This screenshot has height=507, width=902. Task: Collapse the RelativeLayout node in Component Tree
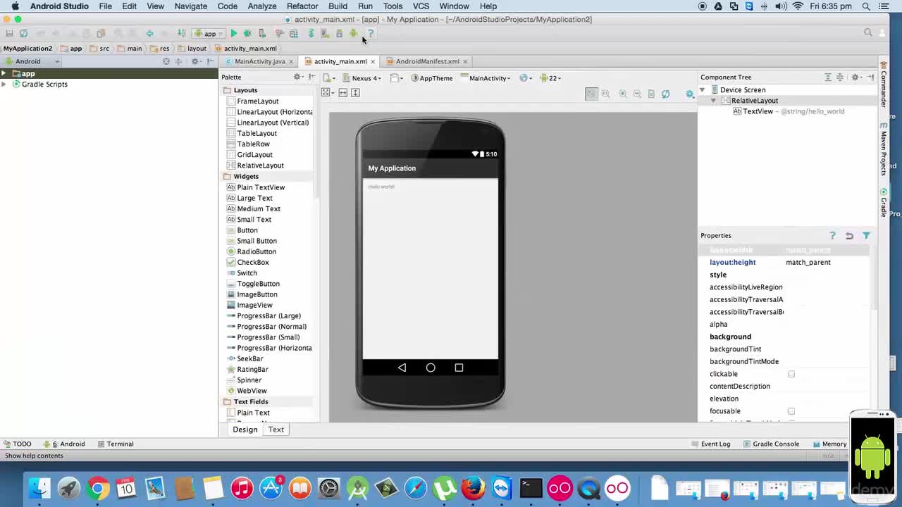(713, 101)
